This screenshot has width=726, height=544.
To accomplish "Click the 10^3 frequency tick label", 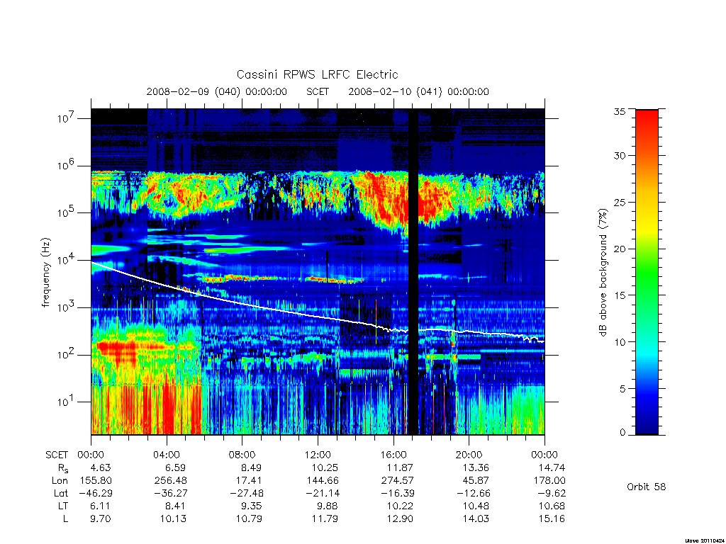I will 66,307.
